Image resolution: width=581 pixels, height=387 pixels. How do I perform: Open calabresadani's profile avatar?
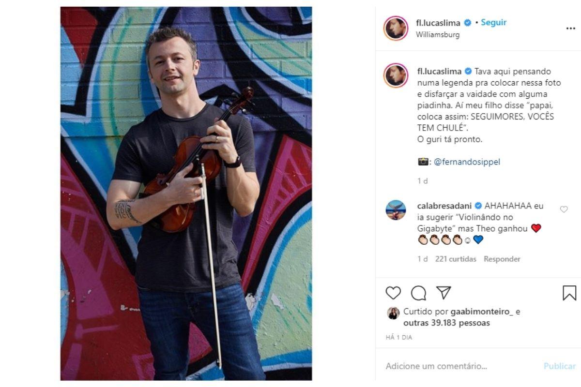(396, 209)
